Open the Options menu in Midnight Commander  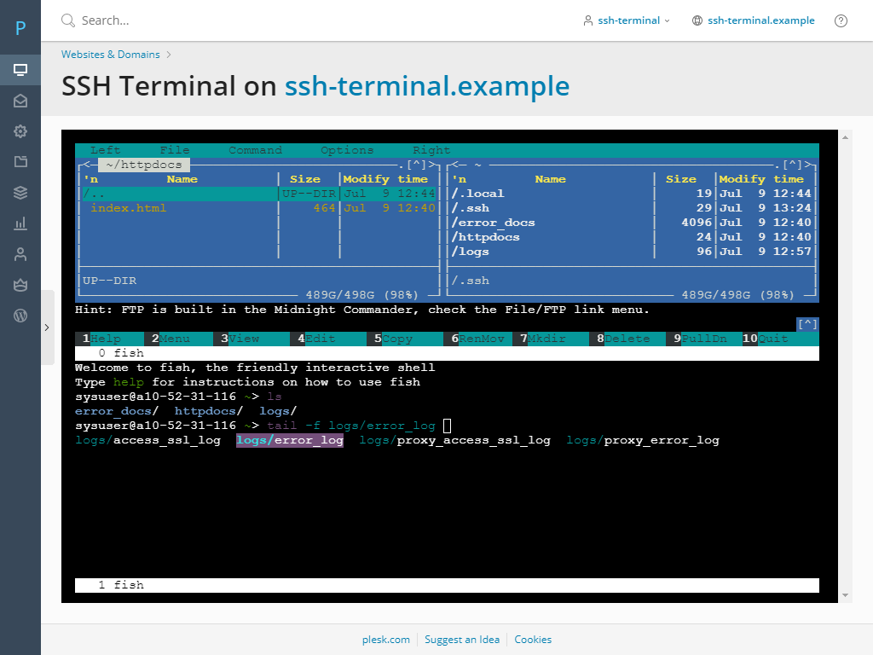click(x=346, y=149)
